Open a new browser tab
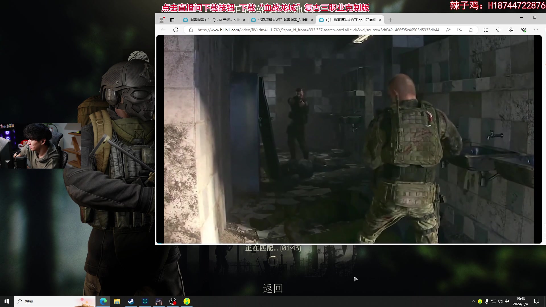This screenshot has height=307, width=546. click(390, 20)
